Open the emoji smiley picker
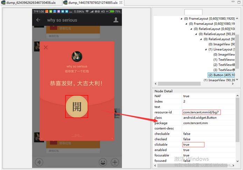This screenshot has height=170, width=243. [x=103, y=162]
